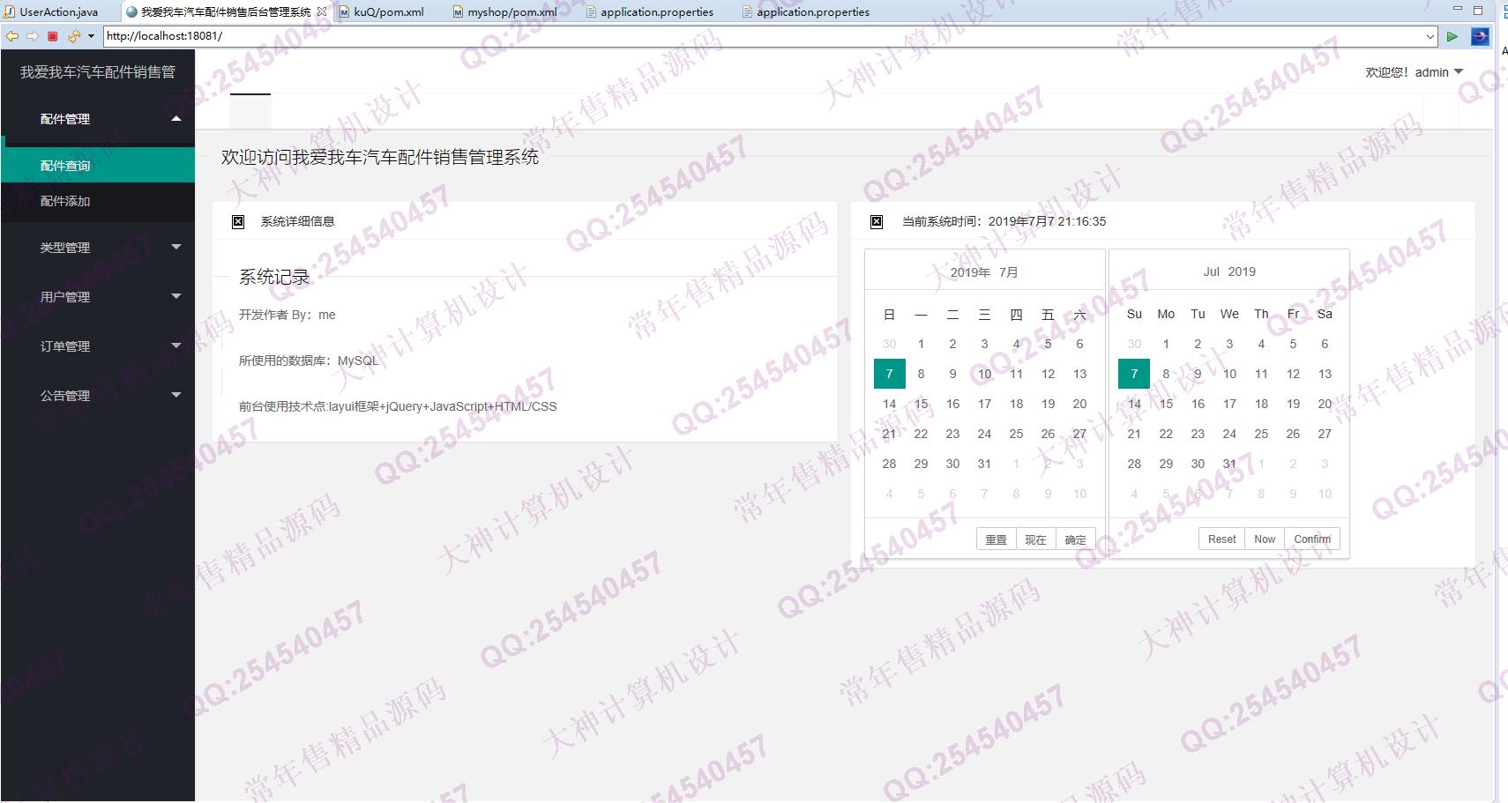Click 现在 in the Chinese calendar
The height and width of the screenshot is (803, 1508).
point(1035,539)
